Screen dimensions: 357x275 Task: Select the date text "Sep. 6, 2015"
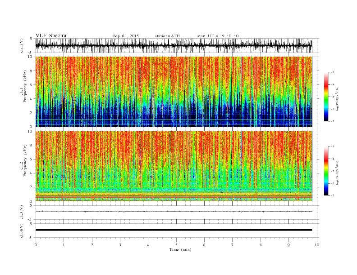(126, 36)
